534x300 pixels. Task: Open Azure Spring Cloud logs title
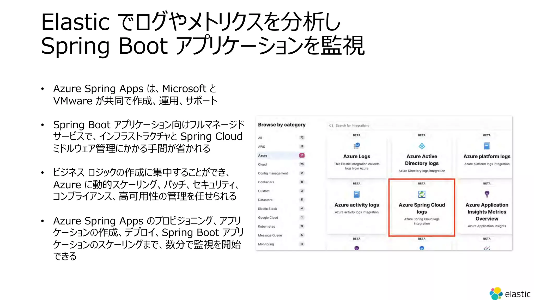click(x=422, y=208)
